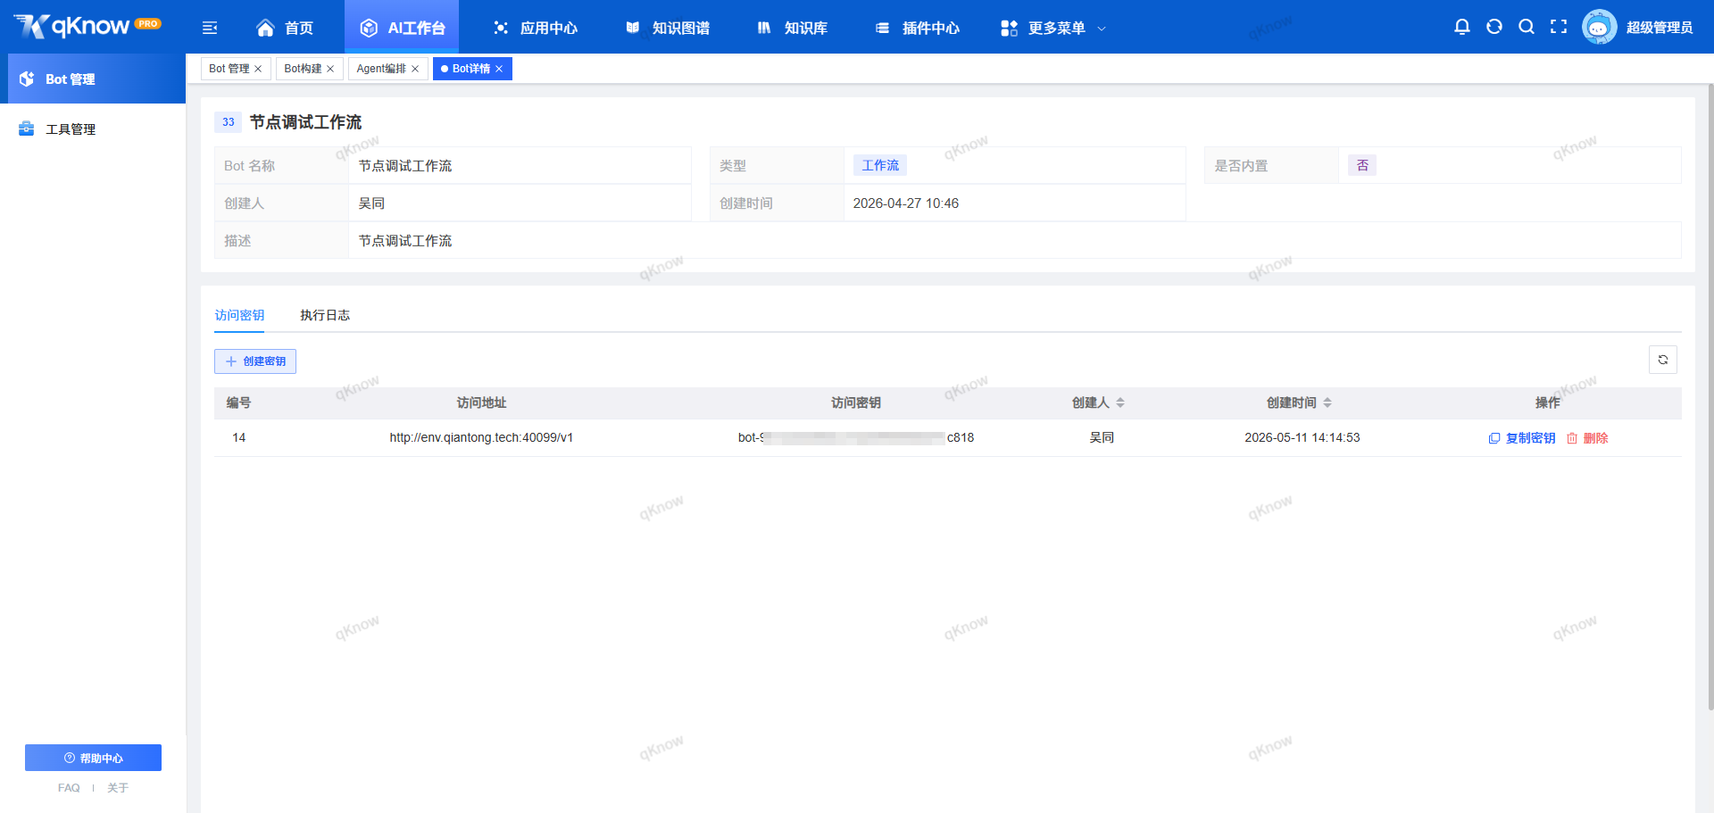
Task: Expand the 更多菜单 dropdown
Action: point(1053,28)
